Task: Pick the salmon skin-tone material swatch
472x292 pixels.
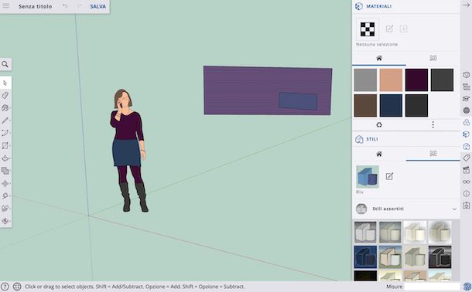Action: [391, 80]
